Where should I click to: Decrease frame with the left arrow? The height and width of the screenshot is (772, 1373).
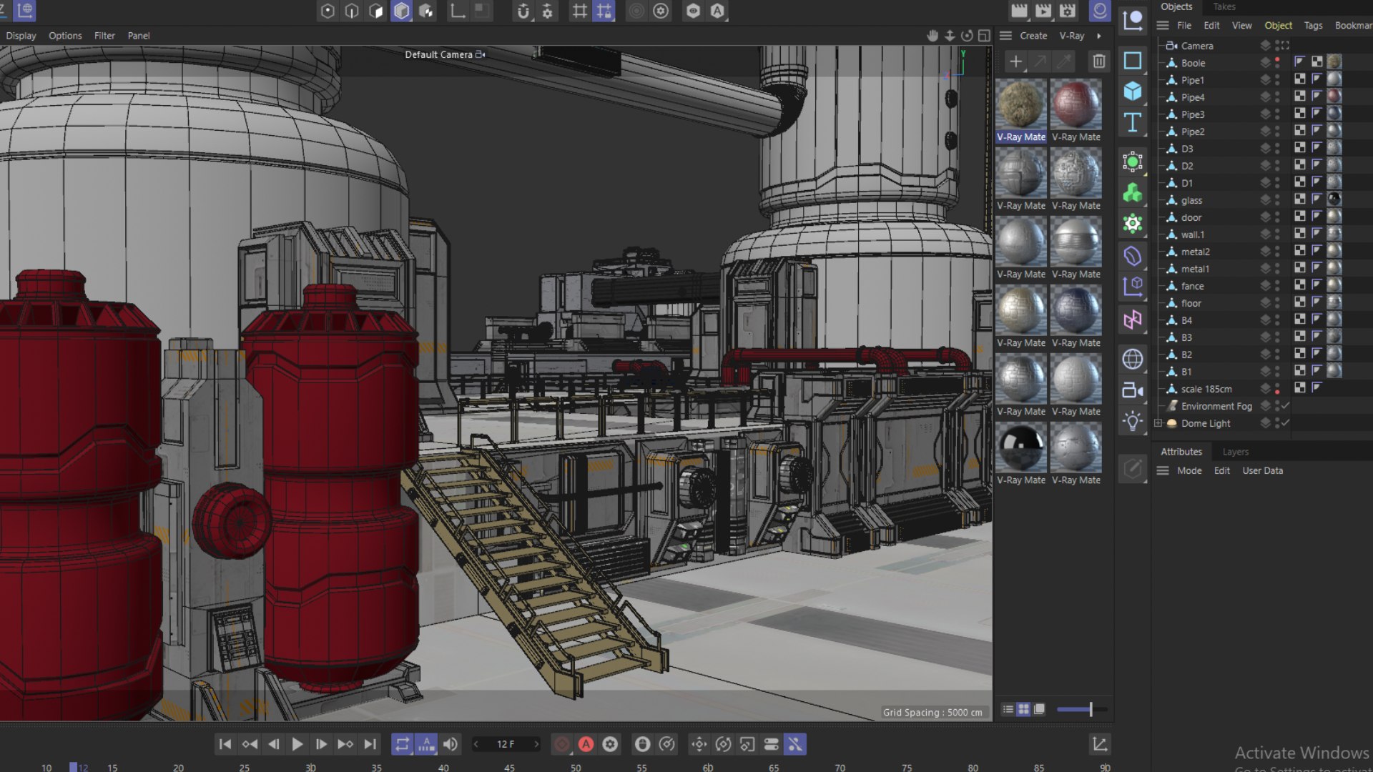tap(476, 744)
